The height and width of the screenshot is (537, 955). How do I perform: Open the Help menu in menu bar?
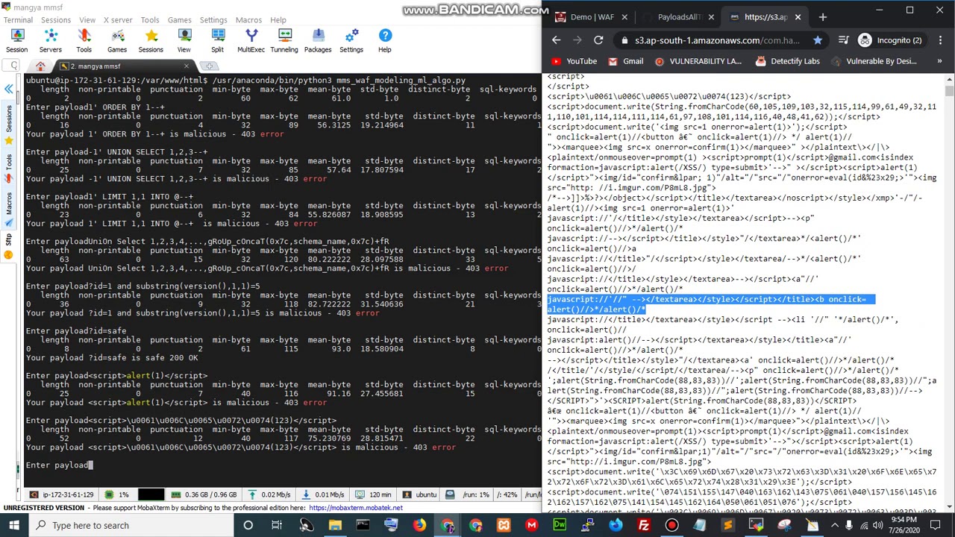(x=278, y=20)
